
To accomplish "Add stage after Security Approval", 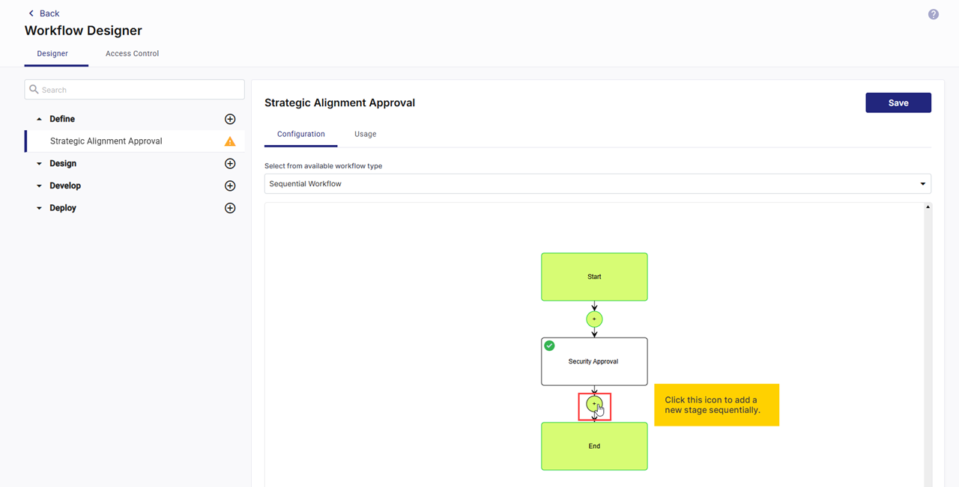I will pos(594,404).
